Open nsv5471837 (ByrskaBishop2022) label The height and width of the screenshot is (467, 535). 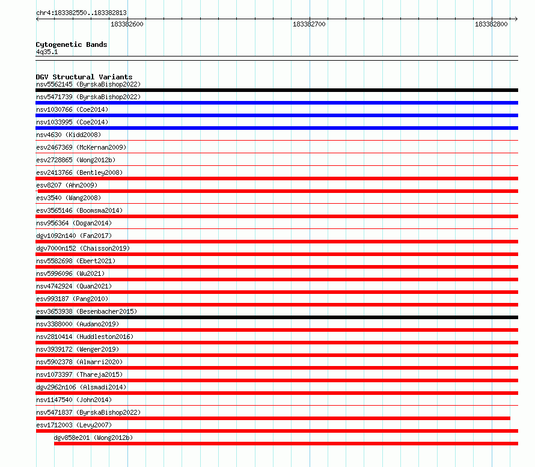(88, 412)
